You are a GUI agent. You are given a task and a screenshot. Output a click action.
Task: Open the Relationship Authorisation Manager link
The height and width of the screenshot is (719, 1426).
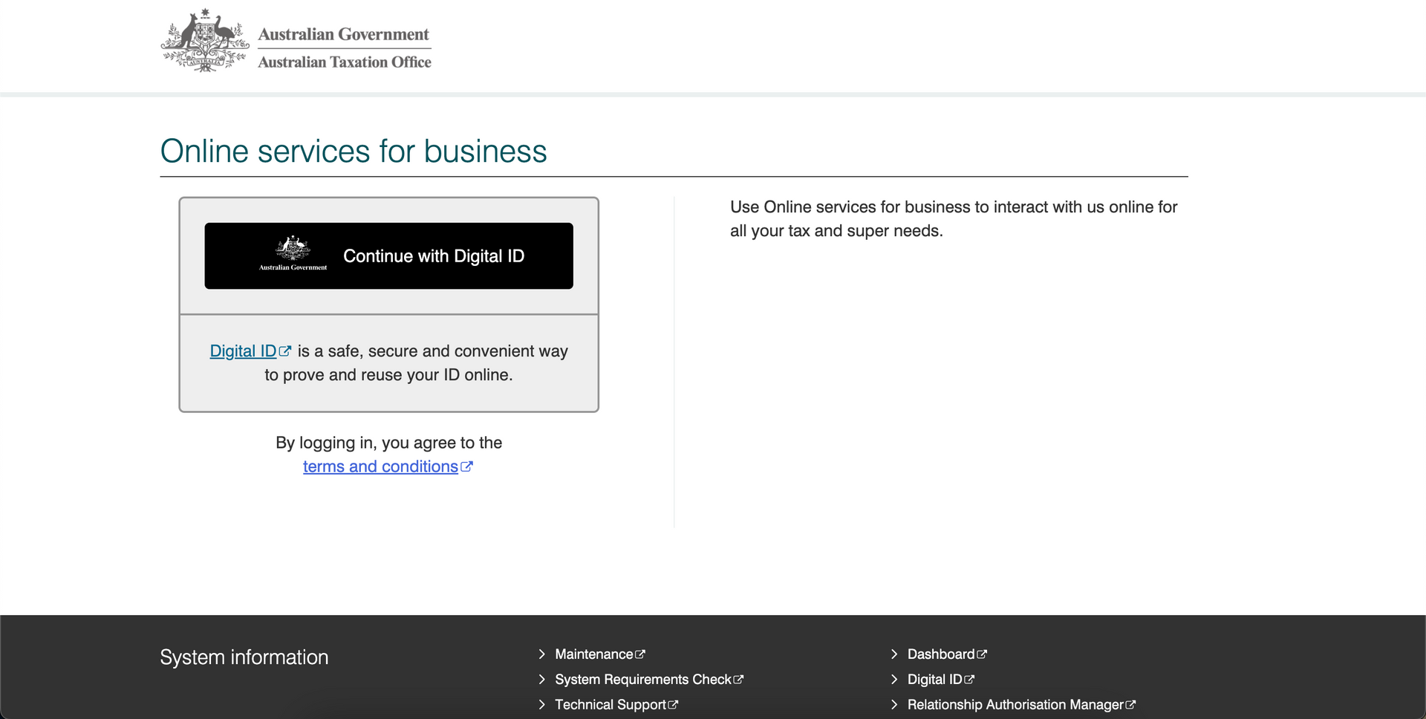point(1015,705)
